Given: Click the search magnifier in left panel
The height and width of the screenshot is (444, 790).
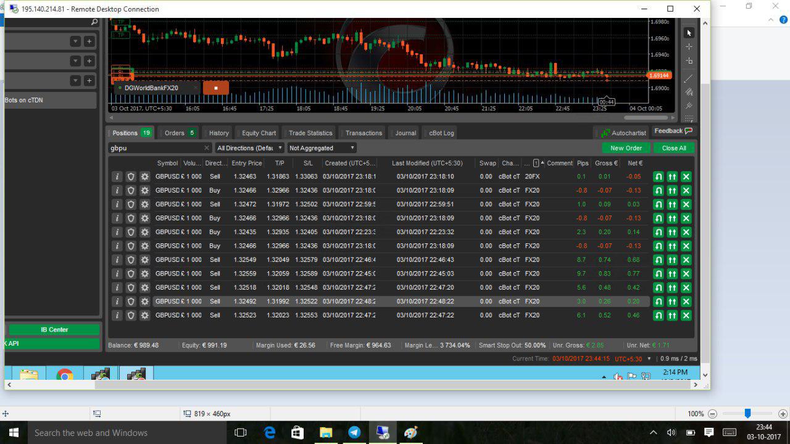Looking at the screenshot, I should point(94,22).
